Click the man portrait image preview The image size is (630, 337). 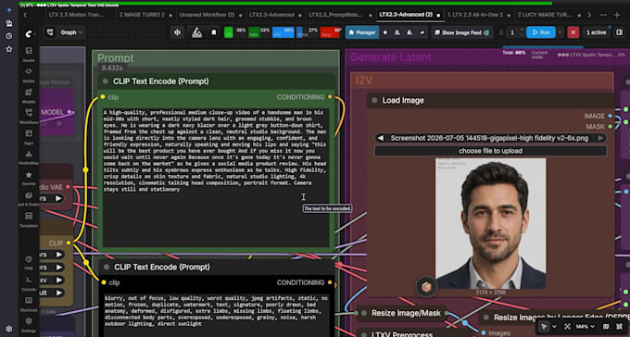[x=491, y=223]
